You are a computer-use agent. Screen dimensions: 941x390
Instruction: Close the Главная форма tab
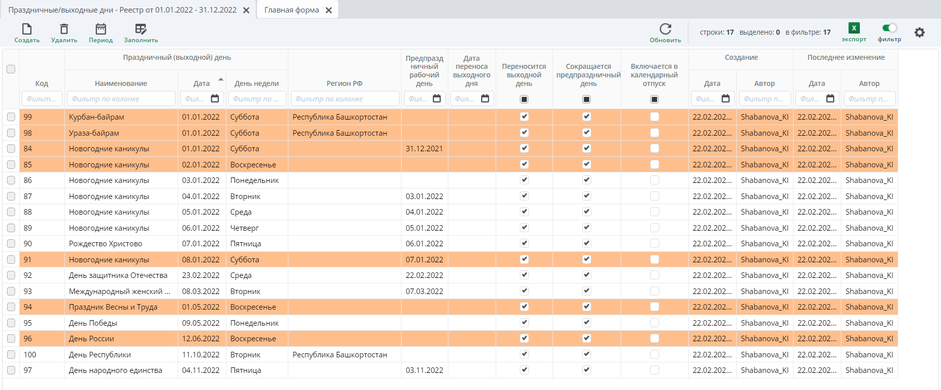(x=329, y=11)
